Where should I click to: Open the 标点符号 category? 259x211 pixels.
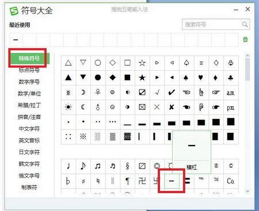[29, 70]
